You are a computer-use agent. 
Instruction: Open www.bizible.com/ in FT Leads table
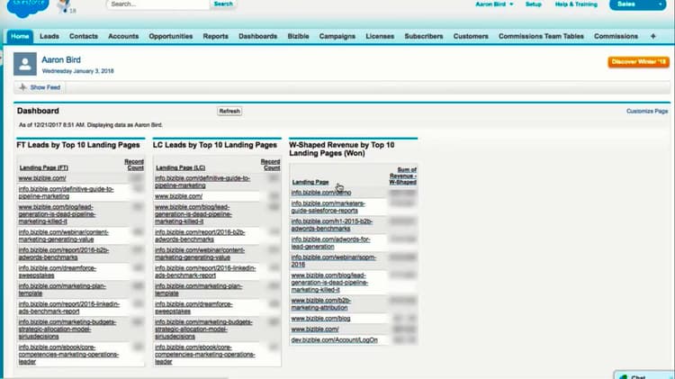coord(42,178)
